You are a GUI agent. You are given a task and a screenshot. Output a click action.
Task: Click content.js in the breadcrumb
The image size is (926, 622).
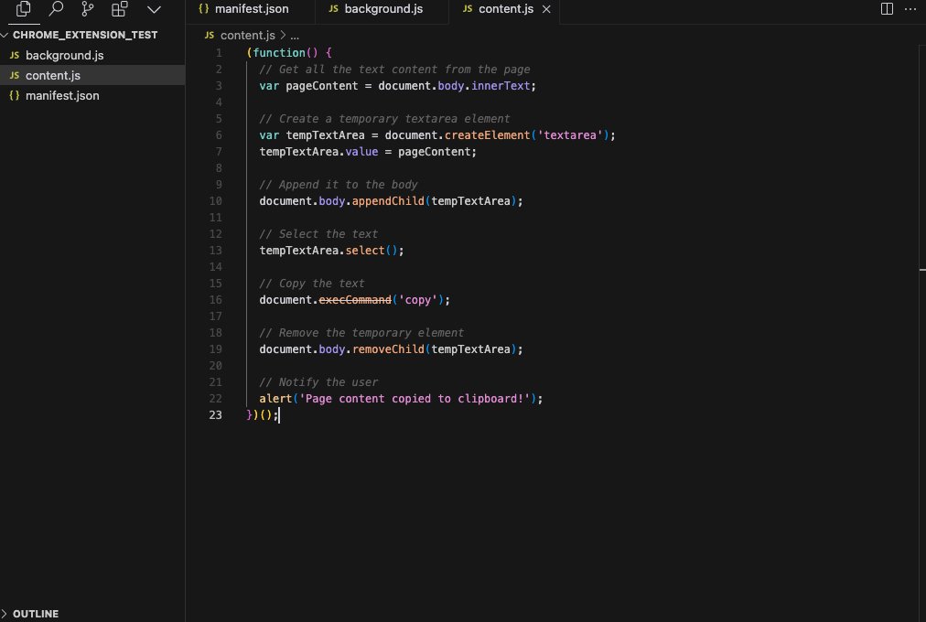click(247, 36)
